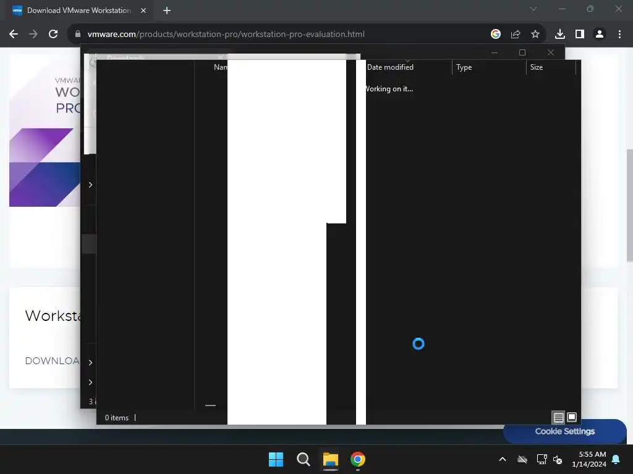The image size is (633, 474).
Task: Expand the top navigation pane chevron
Action: [90, 185]
